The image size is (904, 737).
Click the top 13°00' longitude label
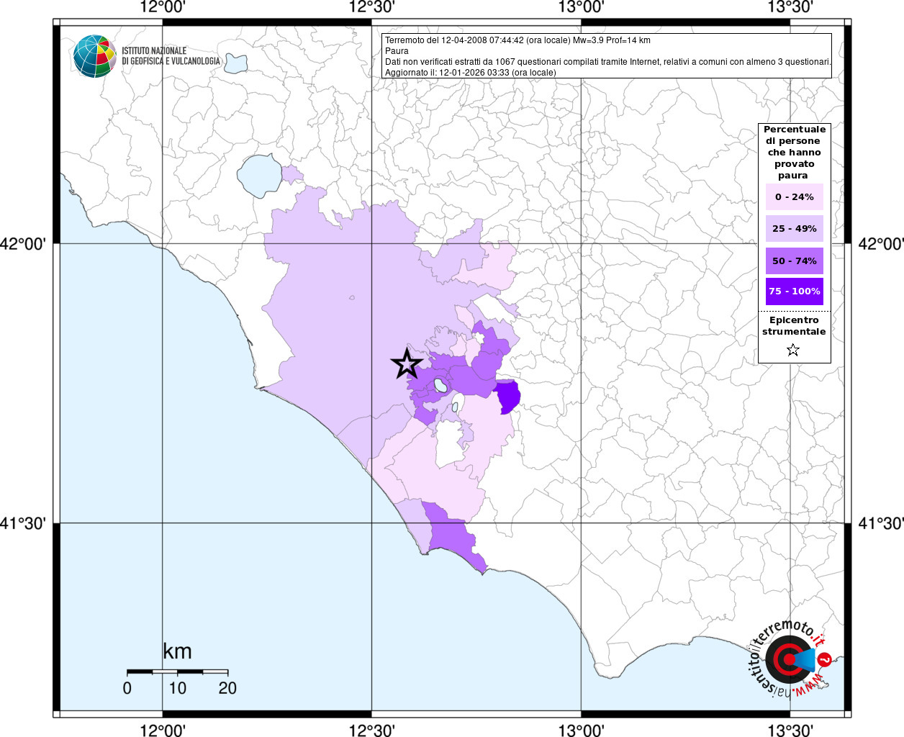(x=581, y=8)
